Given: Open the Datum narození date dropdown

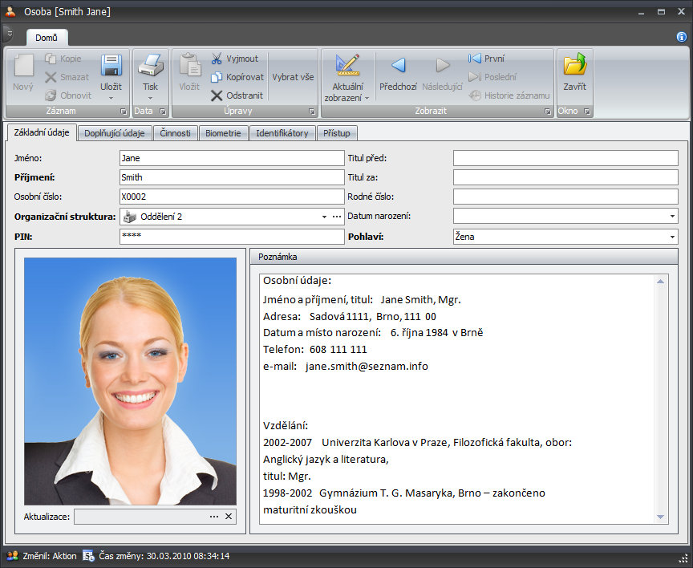Looking at the screenshot, I should click(672, 217).
